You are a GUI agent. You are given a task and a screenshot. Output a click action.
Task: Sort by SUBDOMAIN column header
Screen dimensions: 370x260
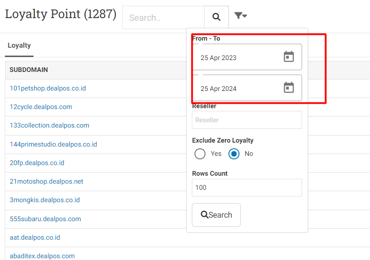[29, 70]
